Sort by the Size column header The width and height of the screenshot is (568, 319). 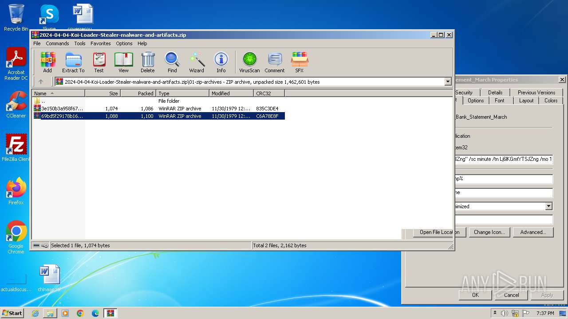point(103,93)
